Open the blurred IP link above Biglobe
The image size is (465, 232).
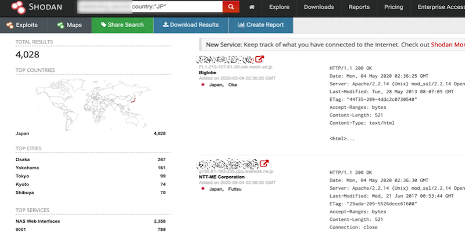(226, 60)
